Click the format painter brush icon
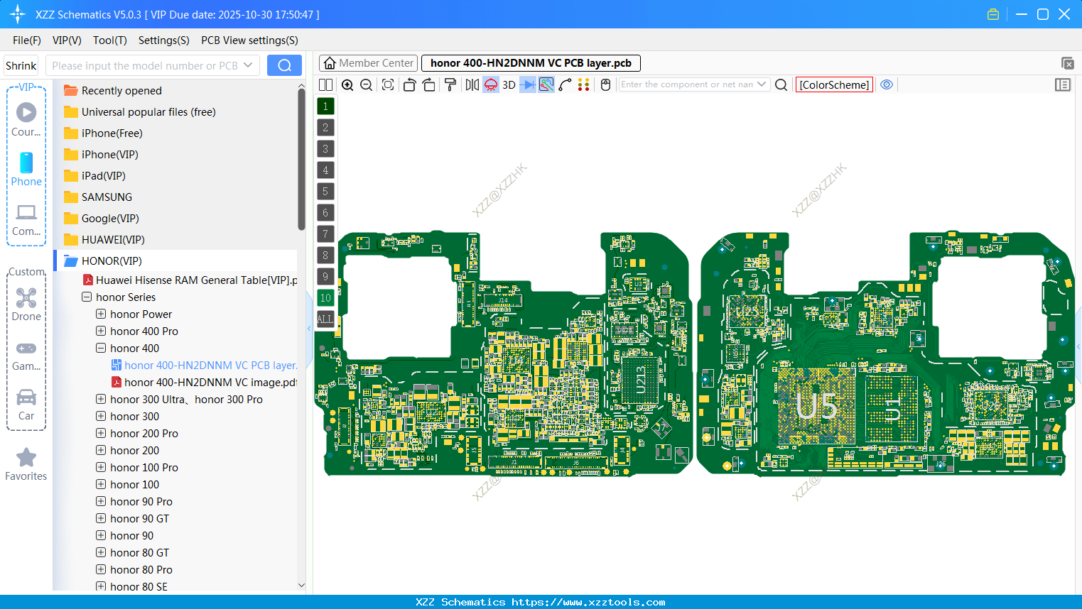The height and width of the screenshot is (609, 1082). (450, 84)
